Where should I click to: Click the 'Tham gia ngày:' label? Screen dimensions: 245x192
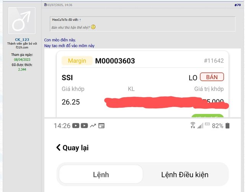[22, 55]
